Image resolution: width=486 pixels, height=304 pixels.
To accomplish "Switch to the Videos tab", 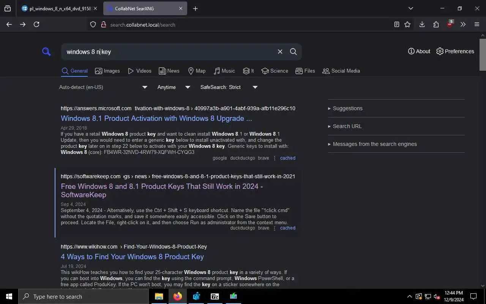I will [x=140, y=71].
